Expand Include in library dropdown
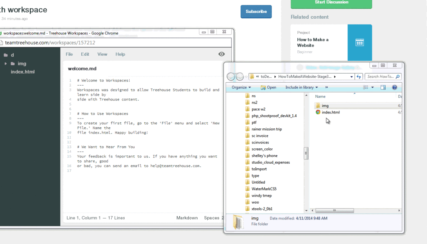The image size is (427, 244). pos(301,87)
